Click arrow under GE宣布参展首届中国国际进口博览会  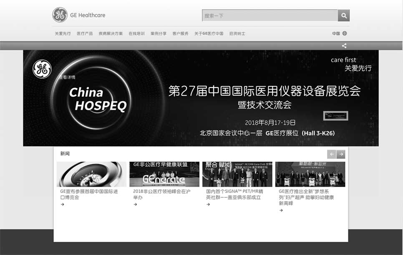(x=63, y=205)
